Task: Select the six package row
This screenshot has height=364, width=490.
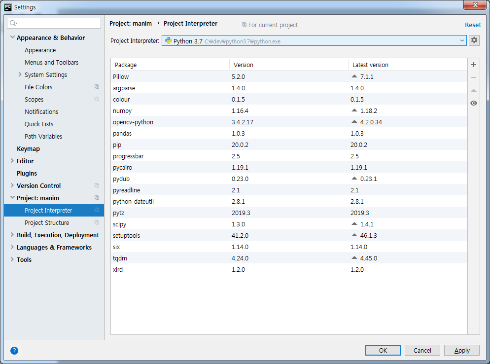Action: tap(289, 247)
